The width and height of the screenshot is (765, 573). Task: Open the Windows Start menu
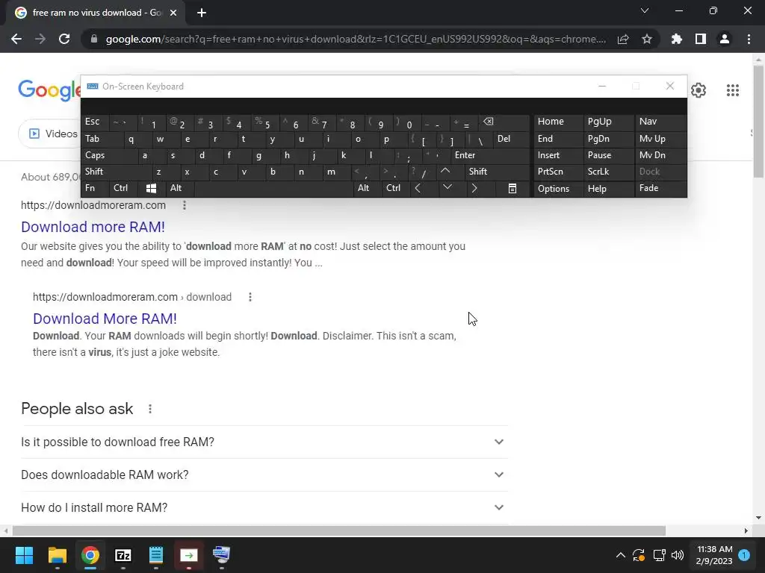24,555
